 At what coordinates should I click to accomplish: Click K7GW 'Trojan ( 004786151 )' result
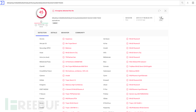click(72, 108)
